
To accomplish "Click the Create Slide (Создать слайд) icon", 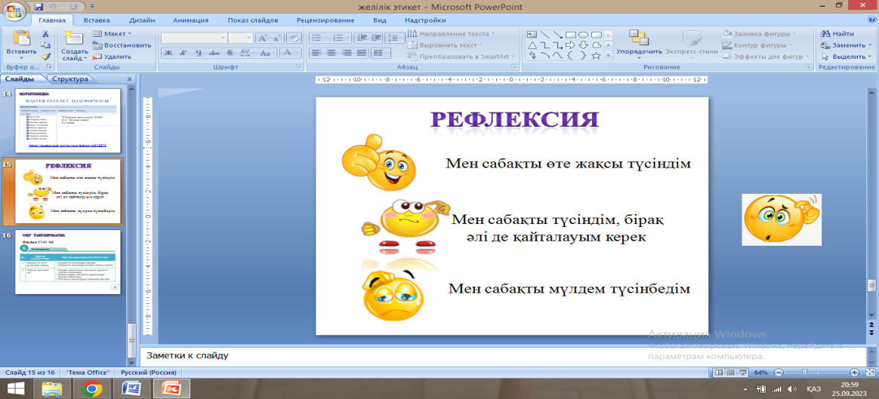I will coord(73,38).
